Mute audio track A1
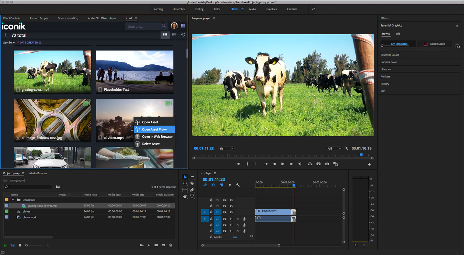Viewport: 464px width, 255px height. 231,219
